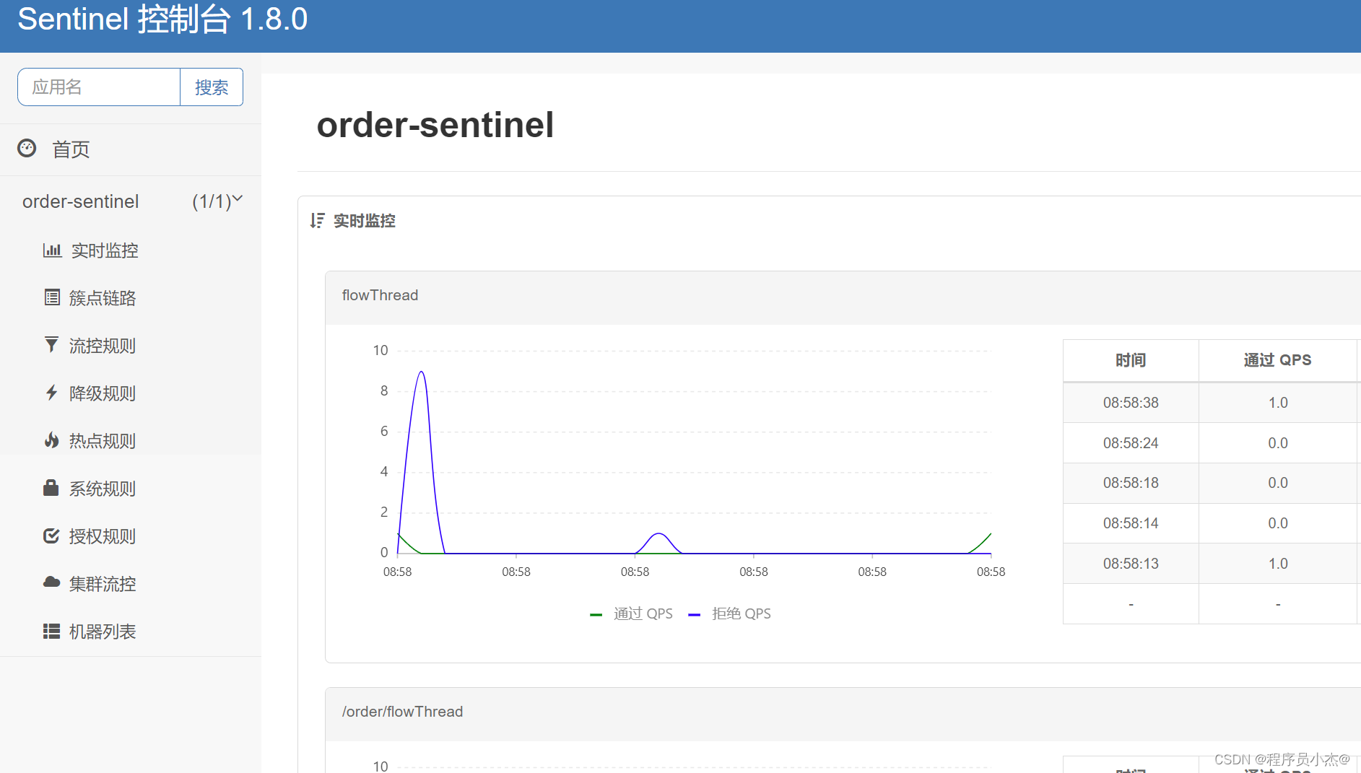This screenshot has height=773, width=1361.
Task: Click the 0.0 QPS value at 08:58:14
Action: [x=1278, y=523]
